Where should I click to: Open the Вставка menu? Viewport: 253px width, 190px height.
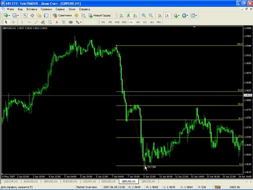(x=32, y=9)
